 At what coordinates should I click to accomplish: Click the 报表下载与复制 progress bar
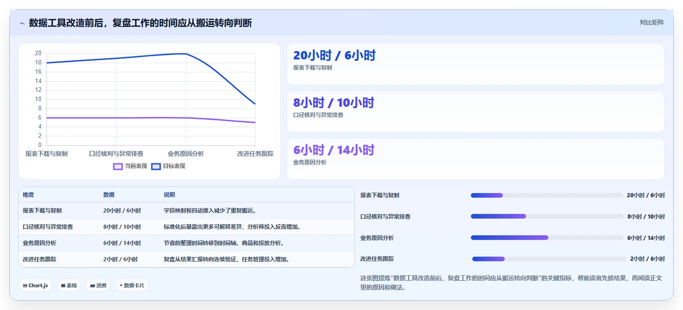(546, 195)
